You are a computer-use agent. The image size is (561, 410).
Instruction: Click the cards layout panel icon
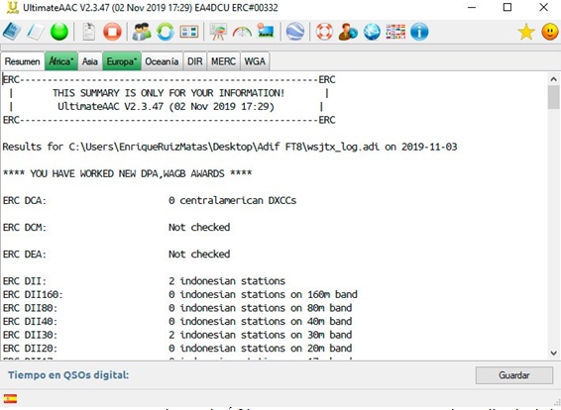pos(189,32)
